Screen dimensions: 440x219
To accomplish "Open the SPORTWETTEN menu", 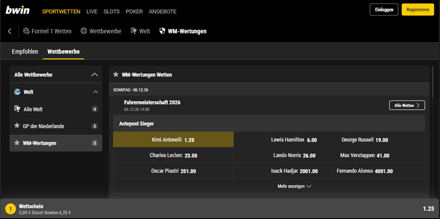I will click(x=61, y=12).
